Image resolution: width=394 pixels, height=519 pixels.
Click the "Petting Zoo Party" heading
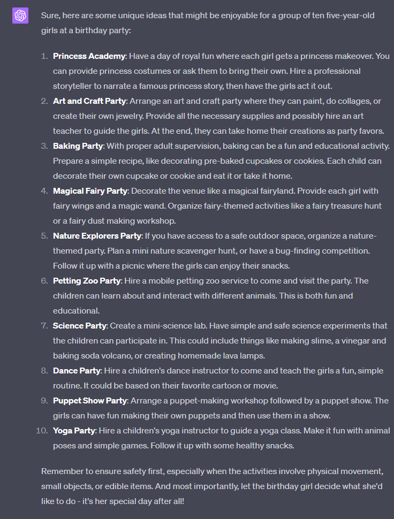[x=87, y=281]
